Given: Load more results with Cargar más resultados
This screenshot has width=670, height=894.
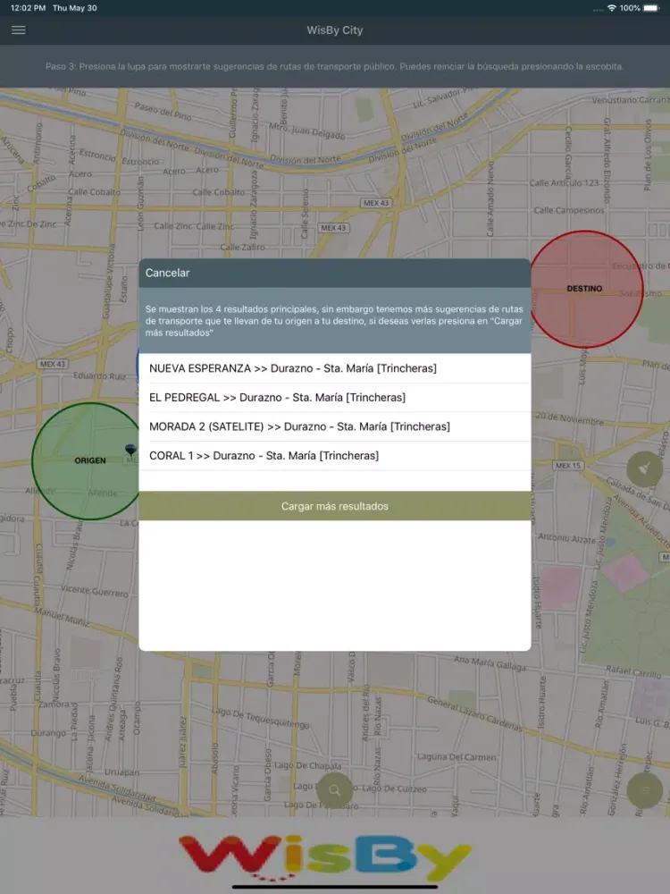Looking at the screenshot, I should 335,506.
